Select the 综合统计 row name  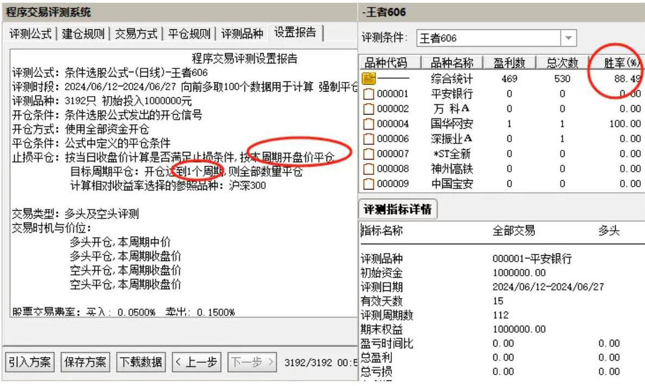pyautogui.click(x=452, y=79)
